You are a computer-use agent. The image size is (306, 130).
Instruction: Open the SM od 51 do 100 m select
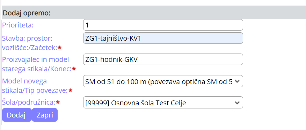(163, 81)
